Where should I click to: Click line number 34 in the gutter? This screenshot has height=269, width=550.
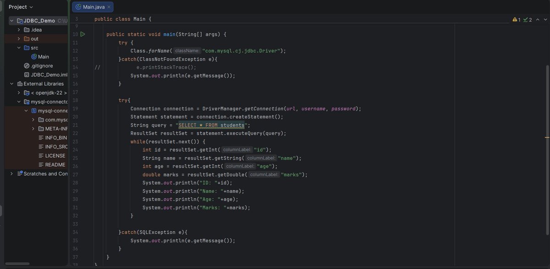coord(75,232)
